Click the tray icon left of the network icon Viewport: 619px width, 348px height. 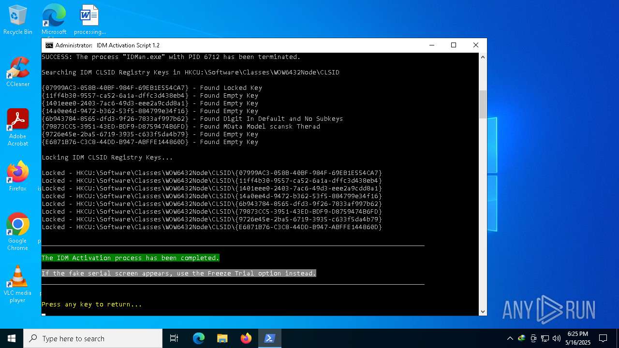click(533, 338)
